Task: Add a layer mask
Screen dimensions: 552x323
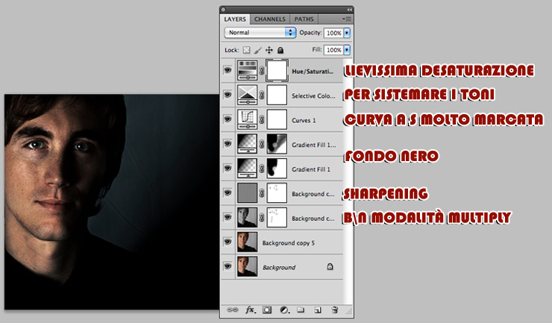Action: (x=267, y=309)
